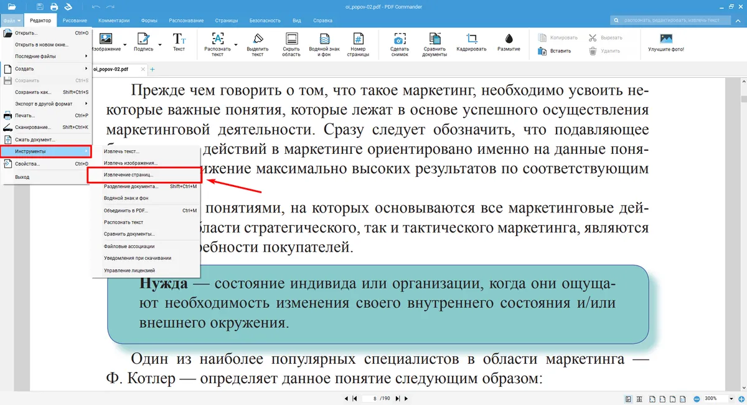This screenshot has height=405, width=747.
Task: Select the Размытие blur tool
Action: tap(509, 44)
